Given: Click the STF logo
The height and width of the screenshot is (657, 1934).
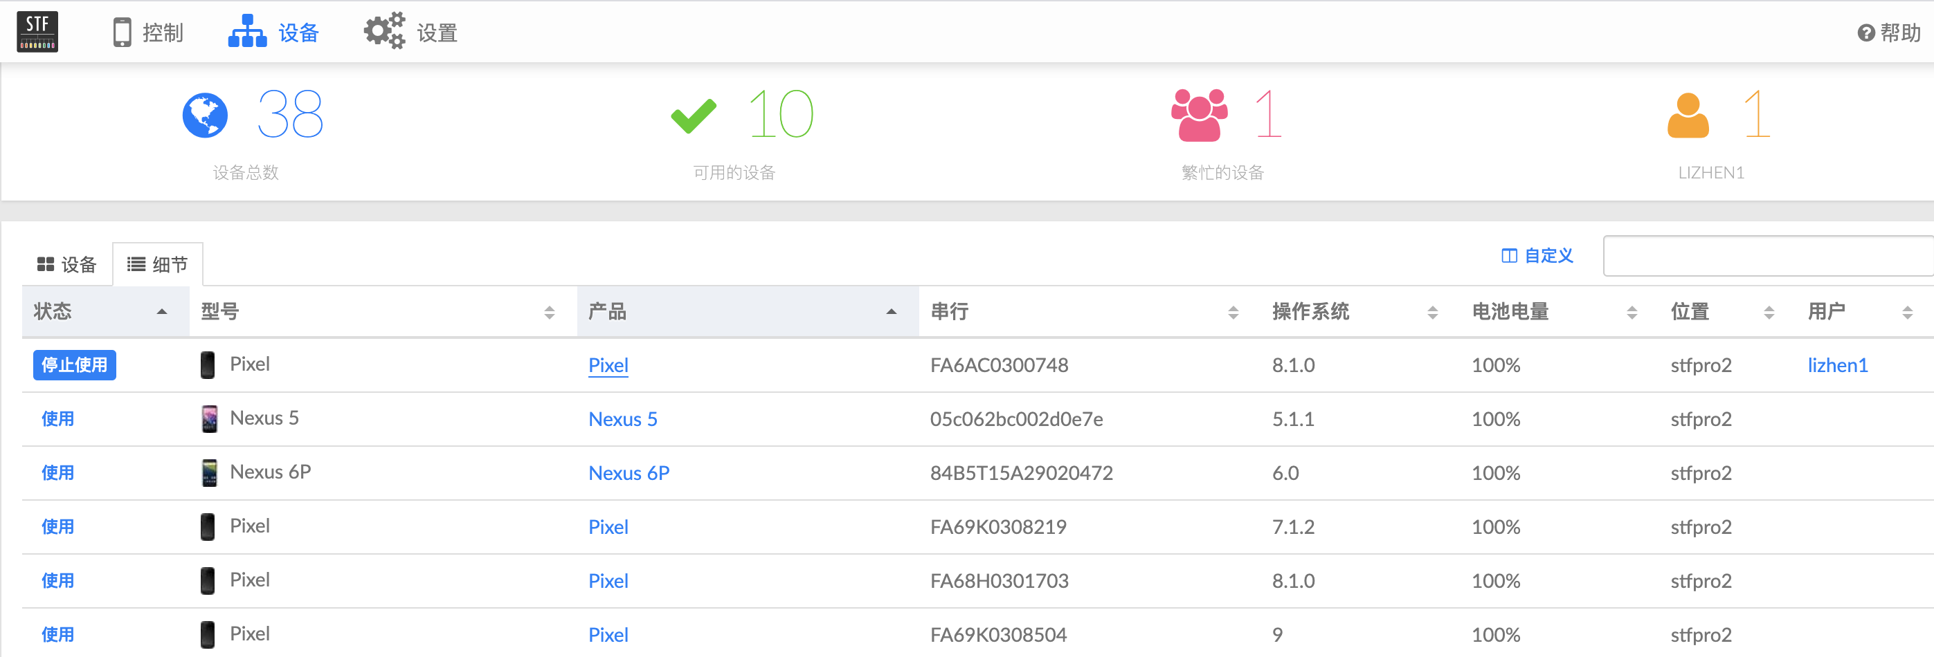Looking at the screenshot, I should coord(37,30).
